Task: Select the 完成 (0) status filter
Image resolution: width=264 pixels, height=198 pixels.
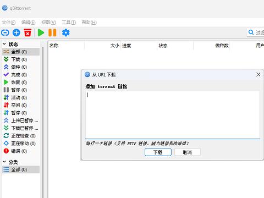Action: pos(21,75)
